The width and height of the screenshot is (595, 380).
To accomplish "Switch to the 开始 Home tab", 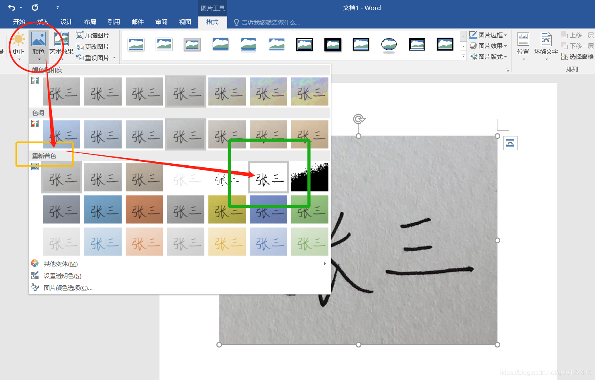I will (x=19, y=22).
